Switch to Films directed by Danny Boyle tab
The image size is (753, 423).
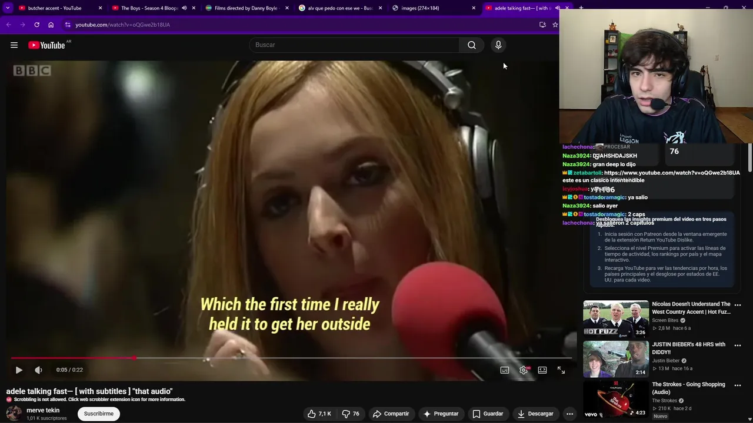click(x=246, y=8)
